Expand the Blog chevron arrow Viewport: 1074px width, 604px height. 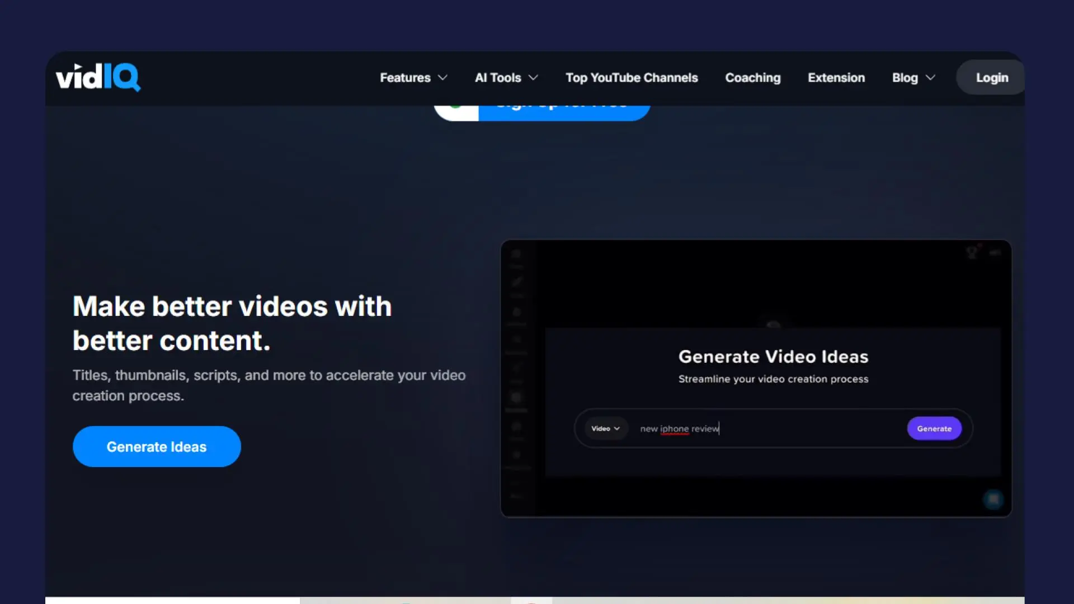click(930, 78)
